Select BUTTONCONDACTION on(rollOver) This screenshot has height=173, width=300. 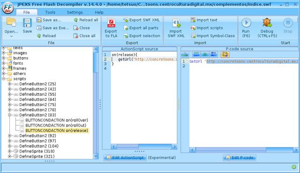[57, 120]
